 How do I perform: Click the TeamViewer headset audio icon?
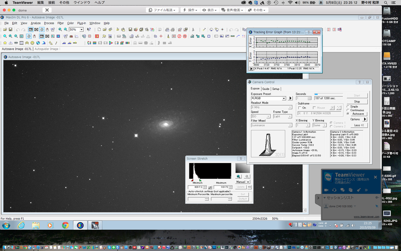(x=334, y=190)
